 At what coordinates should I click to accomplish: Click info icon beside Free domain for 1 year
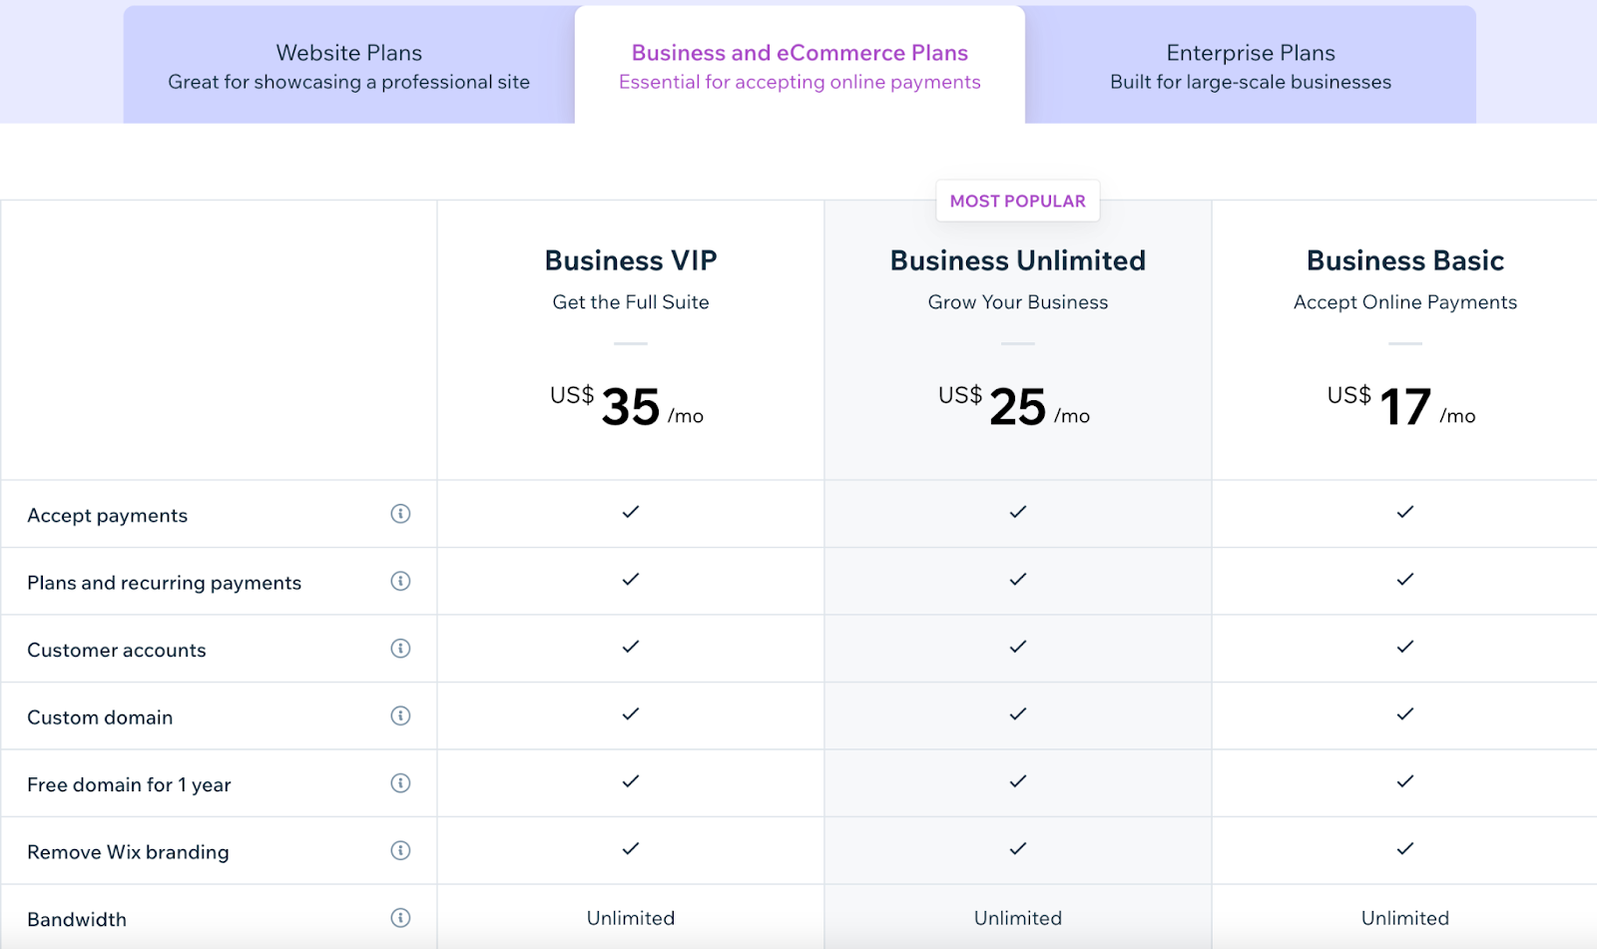click(400, 783)
